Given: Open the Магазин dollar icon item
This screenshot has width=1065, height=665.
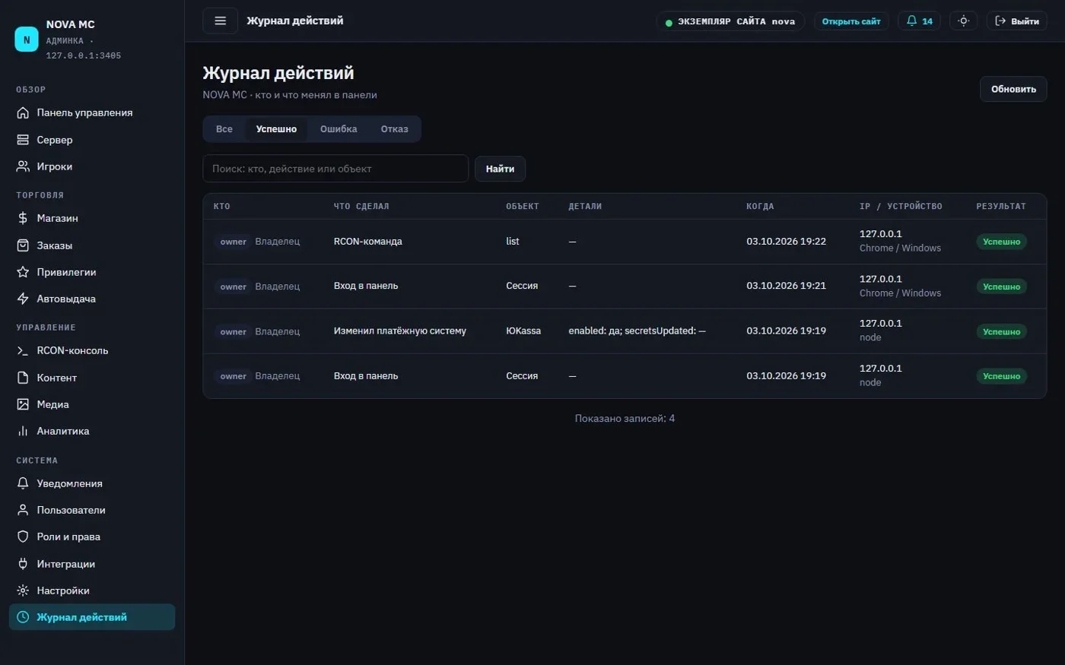Looking at the screenshot, I should [x=23, y=218].
